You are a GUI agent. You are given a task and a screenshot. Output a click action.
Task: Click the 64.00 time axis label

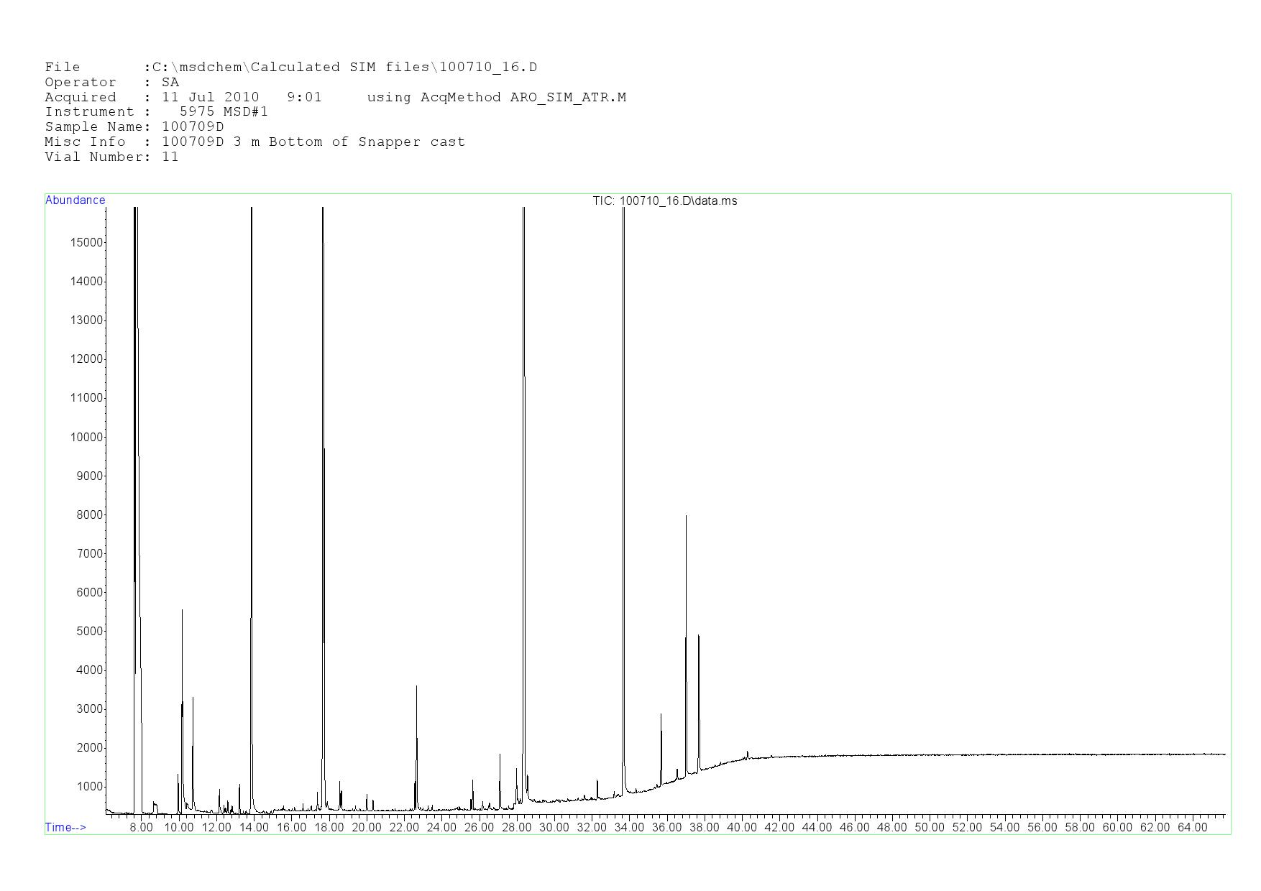[x=1192, y=827]
